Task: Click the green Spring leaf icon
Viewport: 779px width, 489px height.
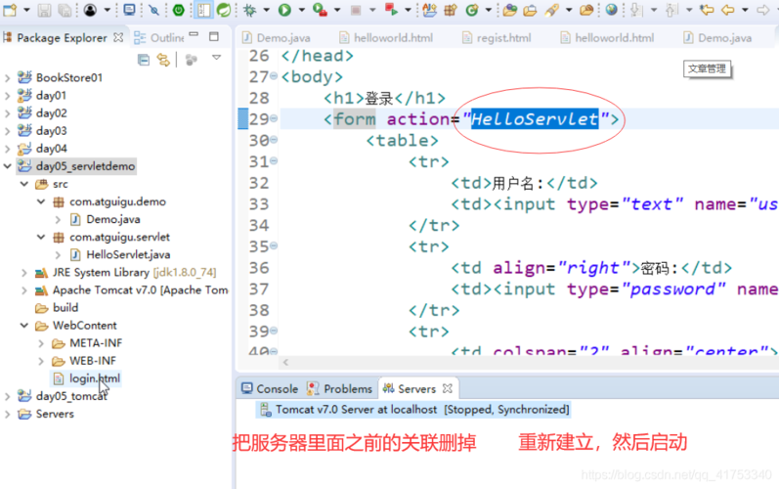Action: (224, 10)
